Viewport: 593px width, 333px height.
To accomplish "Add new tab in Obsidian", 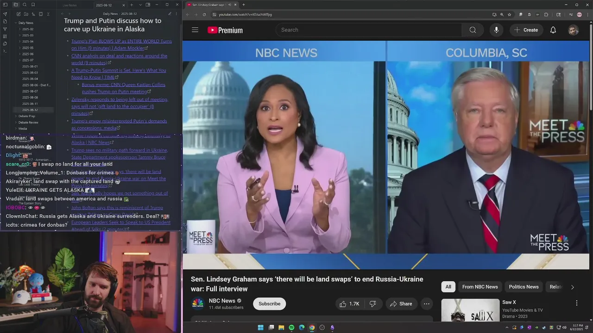I will 132,5.
